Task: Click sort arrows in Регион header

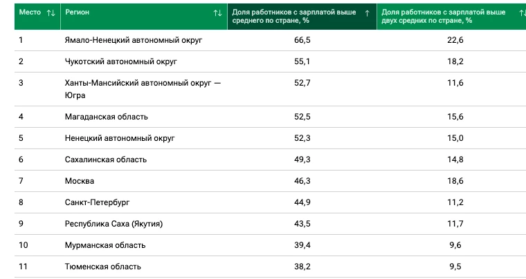Action: pyautogui.click(x=218, y=13)
